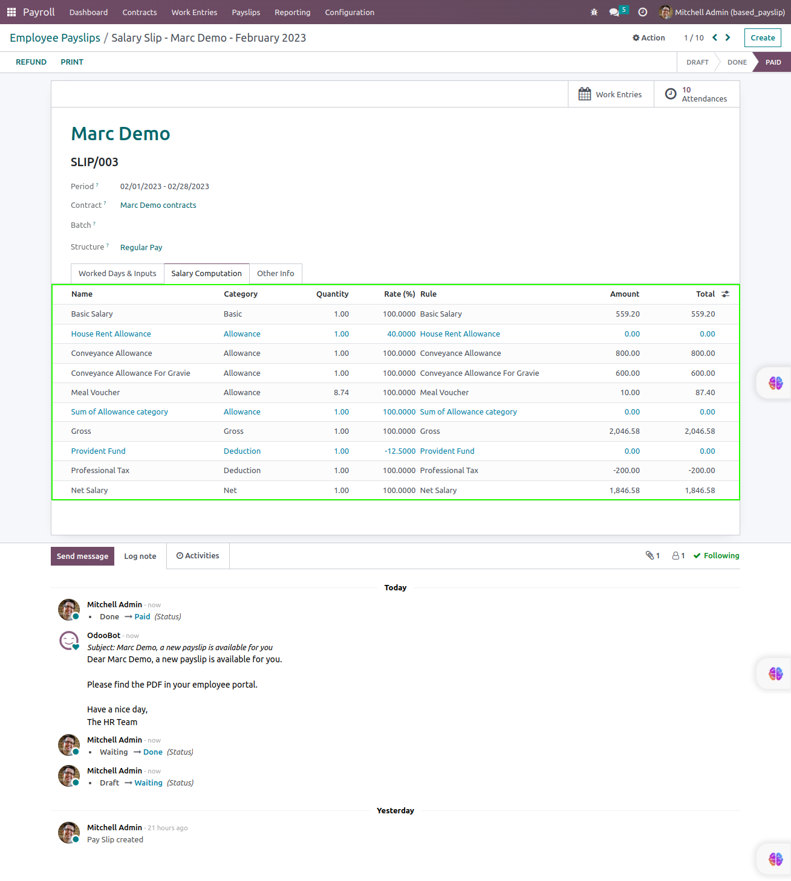Viewport: 791px width, 881px height.
Task: Click Mitchell Admin avatar on Pay Slip created message
Action: [x=69, y=833]
